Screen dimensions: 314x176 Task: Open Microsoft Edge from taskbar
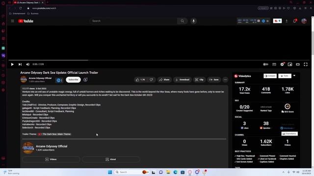tap(176, 172)
